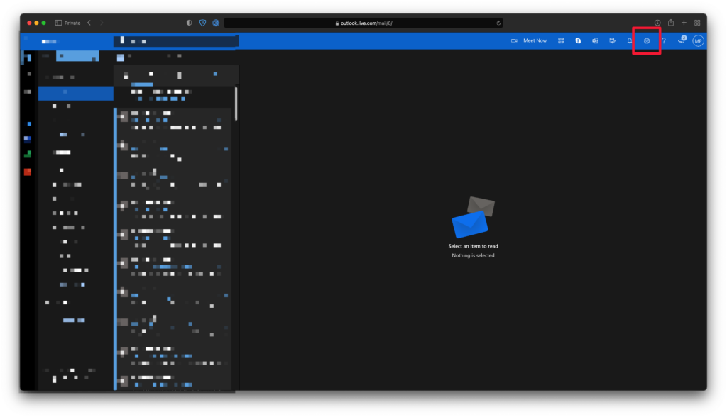
Task: Click the Safari address bar showing outlook.live.com
Action: 363,23
